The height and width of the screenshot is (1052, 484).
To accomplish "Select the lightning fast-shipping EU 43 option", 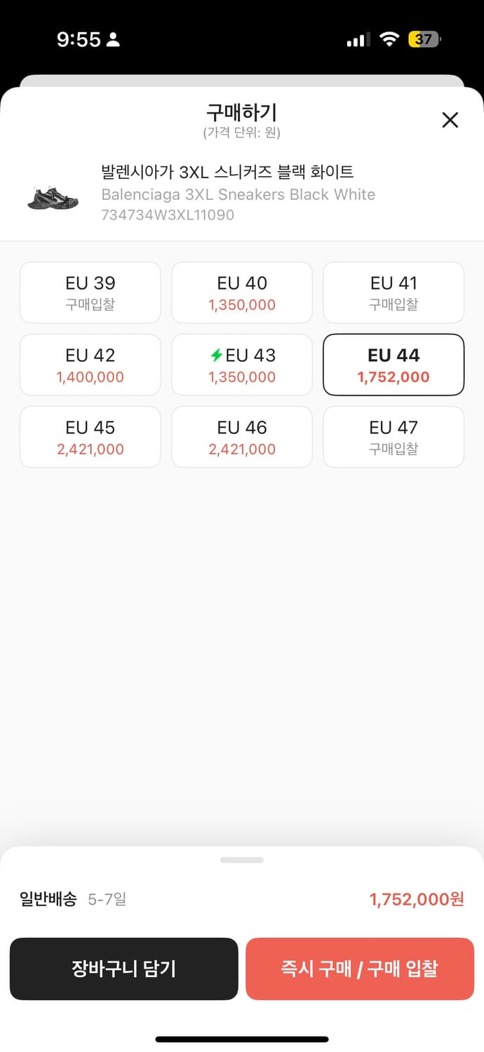I will pos(241,365).
